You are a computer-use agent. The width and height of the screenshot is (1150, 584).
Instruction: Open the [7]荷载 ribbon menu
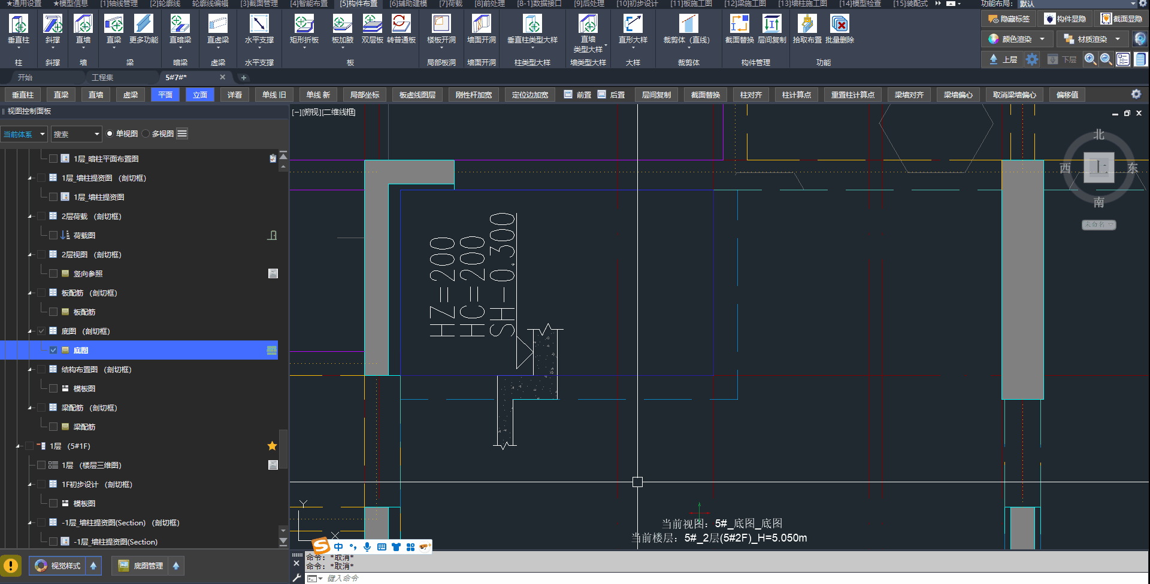(x=450, y=4)
